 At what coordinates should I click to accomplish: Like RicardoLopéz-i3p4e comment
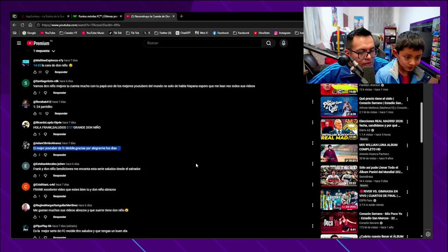pyautogui.click(x=35, y=134)
